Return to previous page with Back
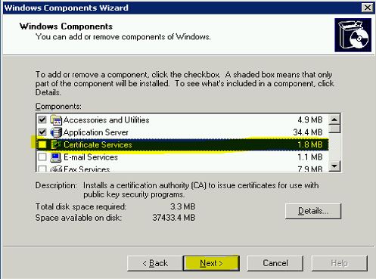376x279 pixels. (x=155, y=263)
